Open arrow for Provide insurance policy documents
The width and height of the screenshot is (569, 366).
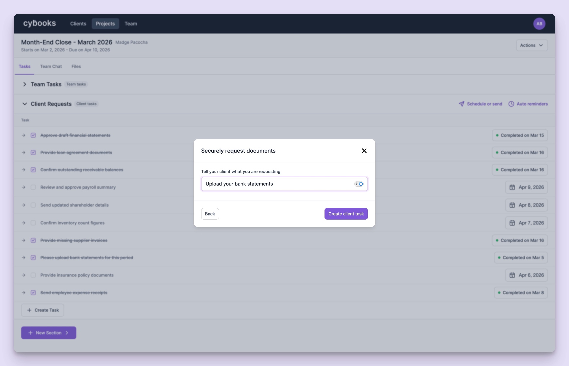click(24, 275)
